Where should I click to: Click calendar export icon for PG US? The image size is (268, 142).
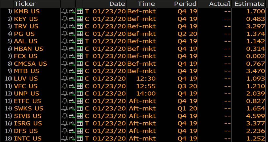pos(72,34)
